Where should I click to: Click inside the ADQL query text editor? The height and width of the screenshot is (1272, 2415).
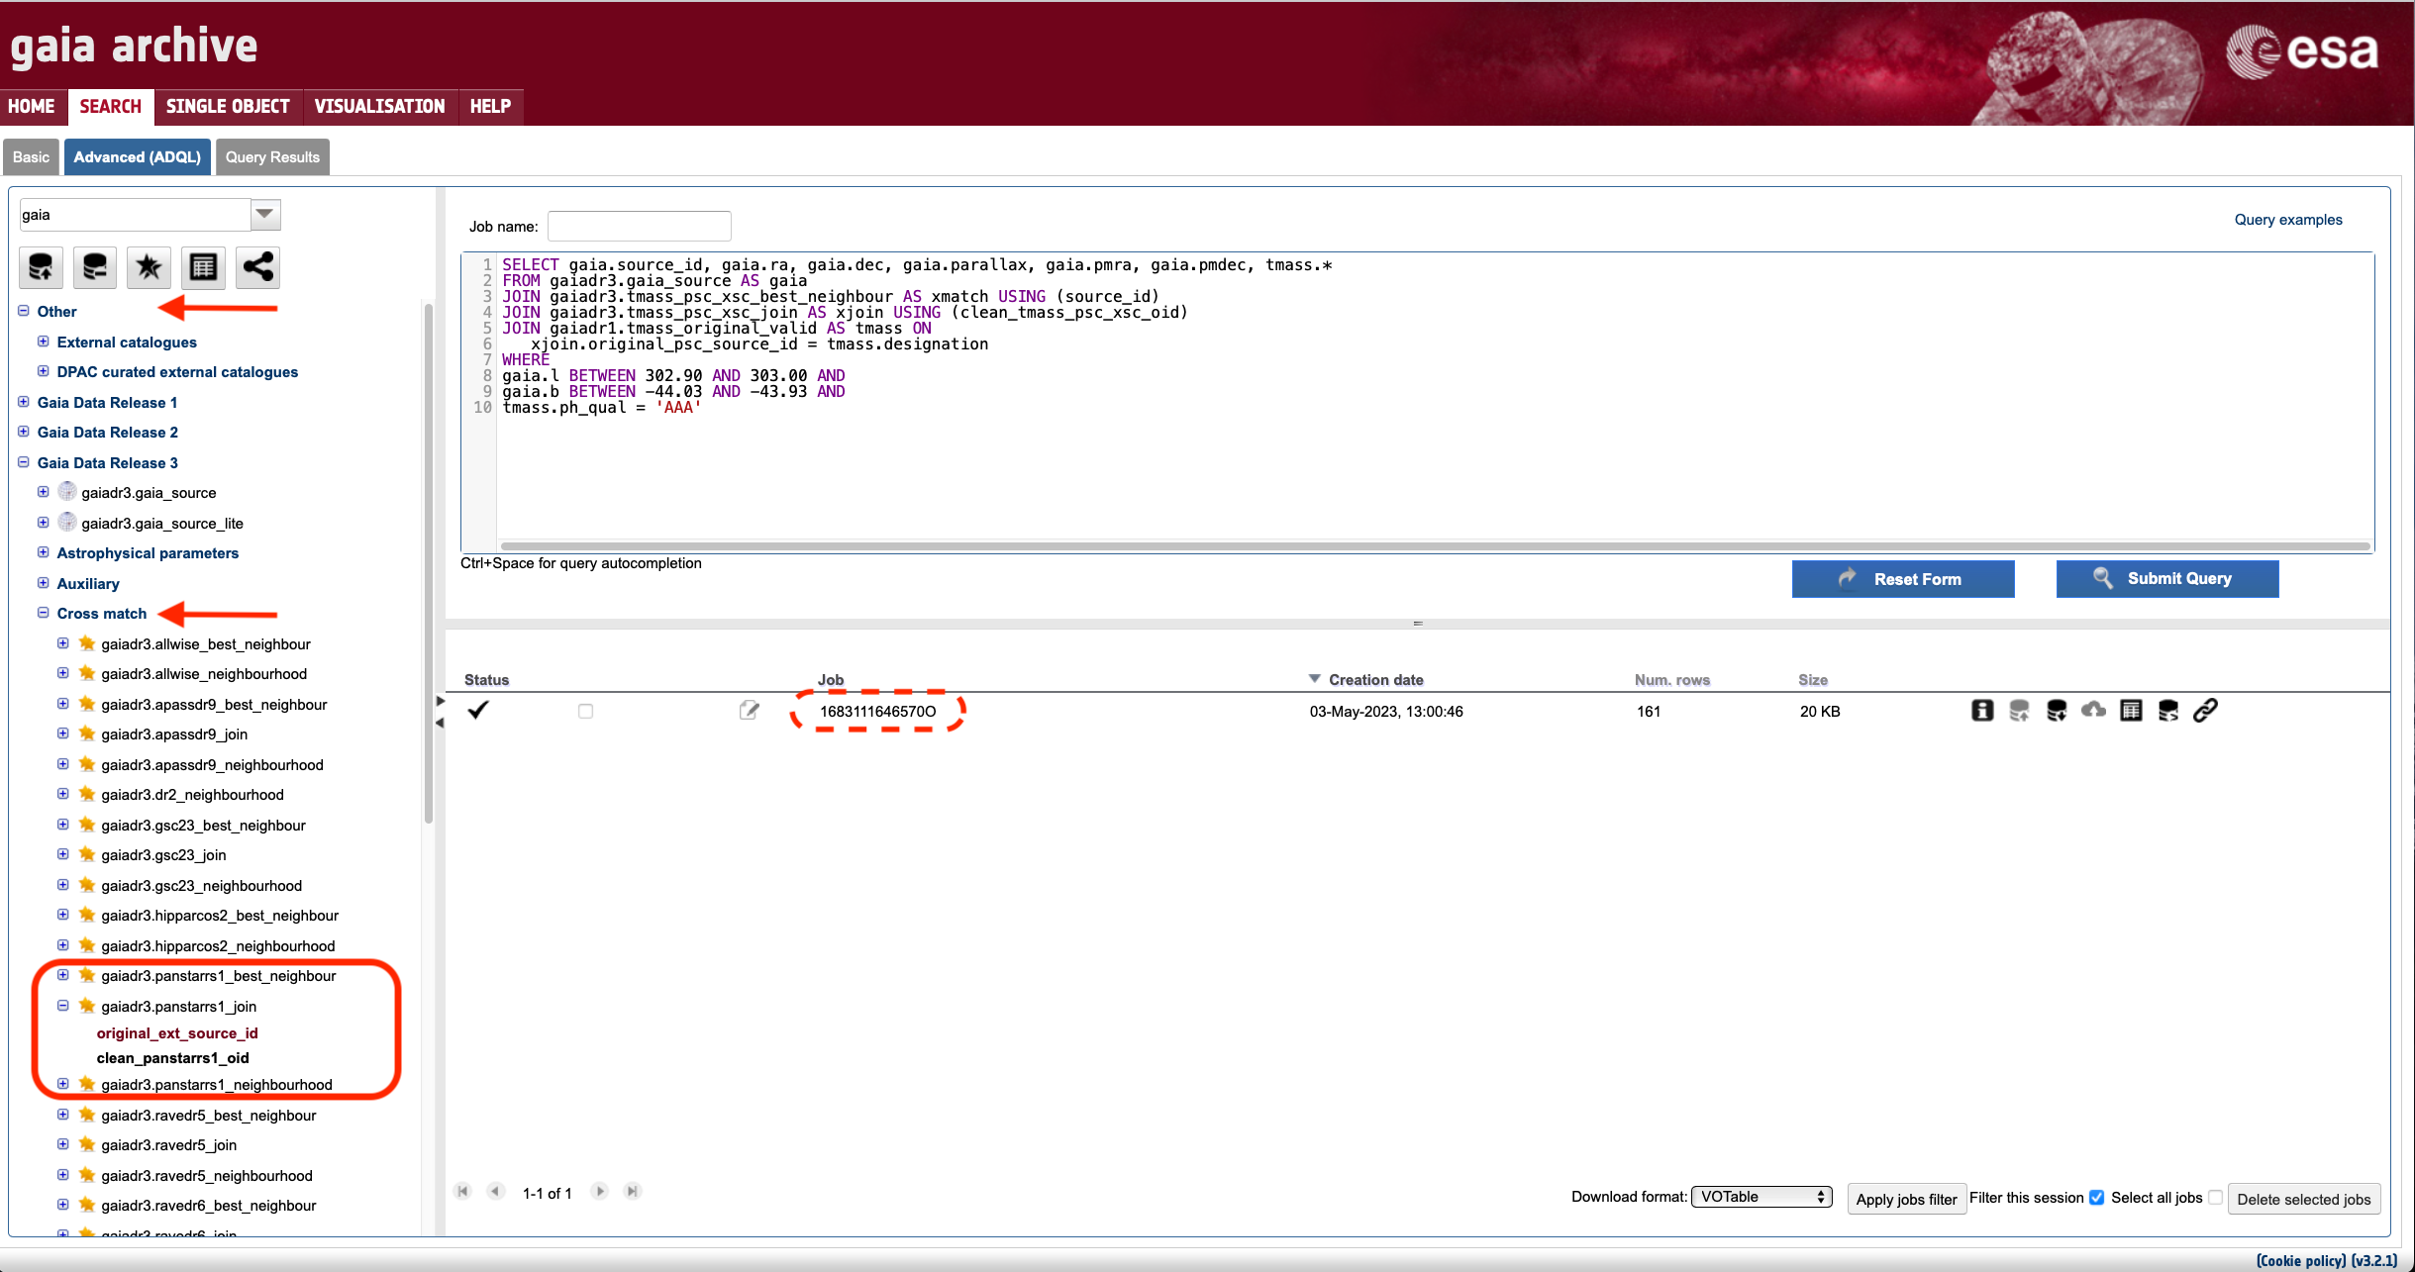pyautogui.click(x=1435, y=396)
